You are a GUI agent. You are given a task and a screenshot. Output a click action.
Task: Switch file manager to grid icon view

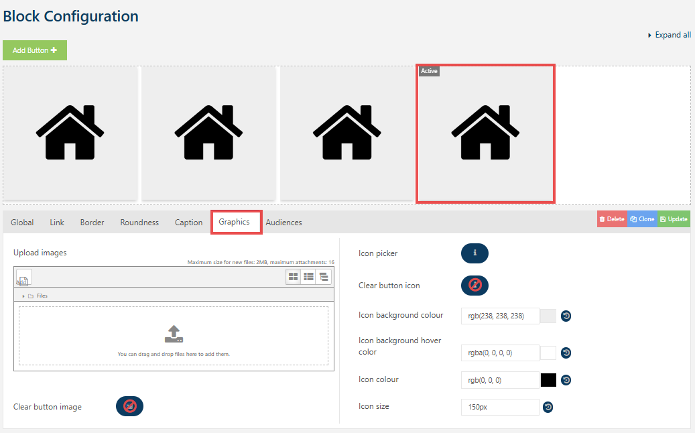point(293,277)
